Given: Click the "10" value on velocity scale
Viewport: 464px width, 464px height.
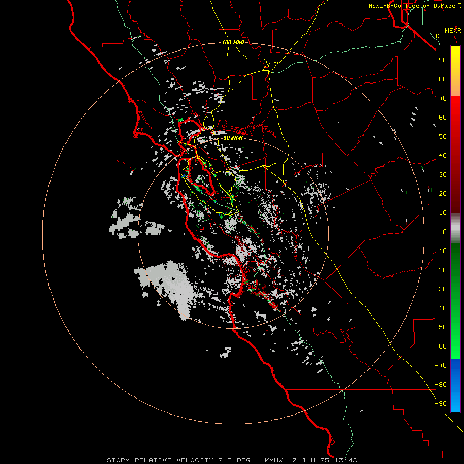Looking at the screenshot, I should pos(443,213).
